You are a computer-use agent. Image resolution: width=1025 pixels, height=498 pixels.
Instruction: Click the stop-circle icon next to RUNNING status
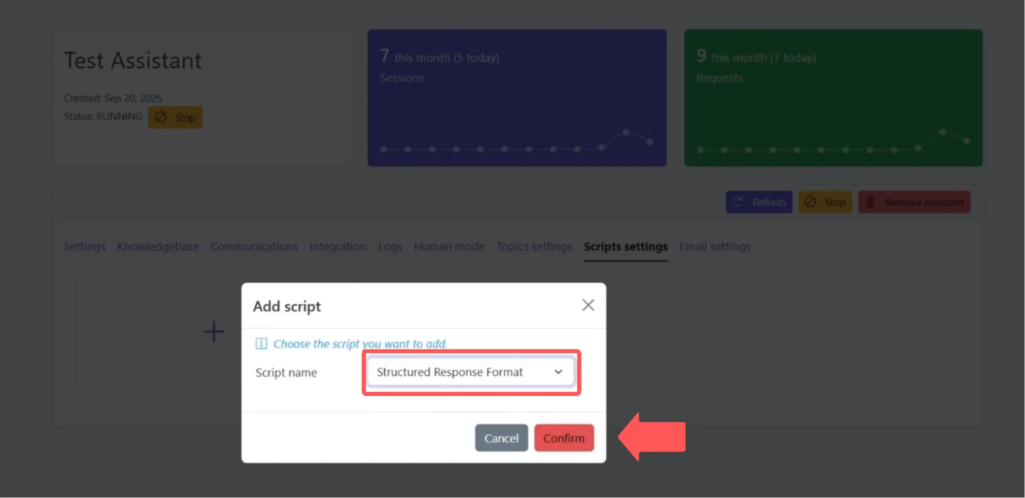tap(160, 117)
